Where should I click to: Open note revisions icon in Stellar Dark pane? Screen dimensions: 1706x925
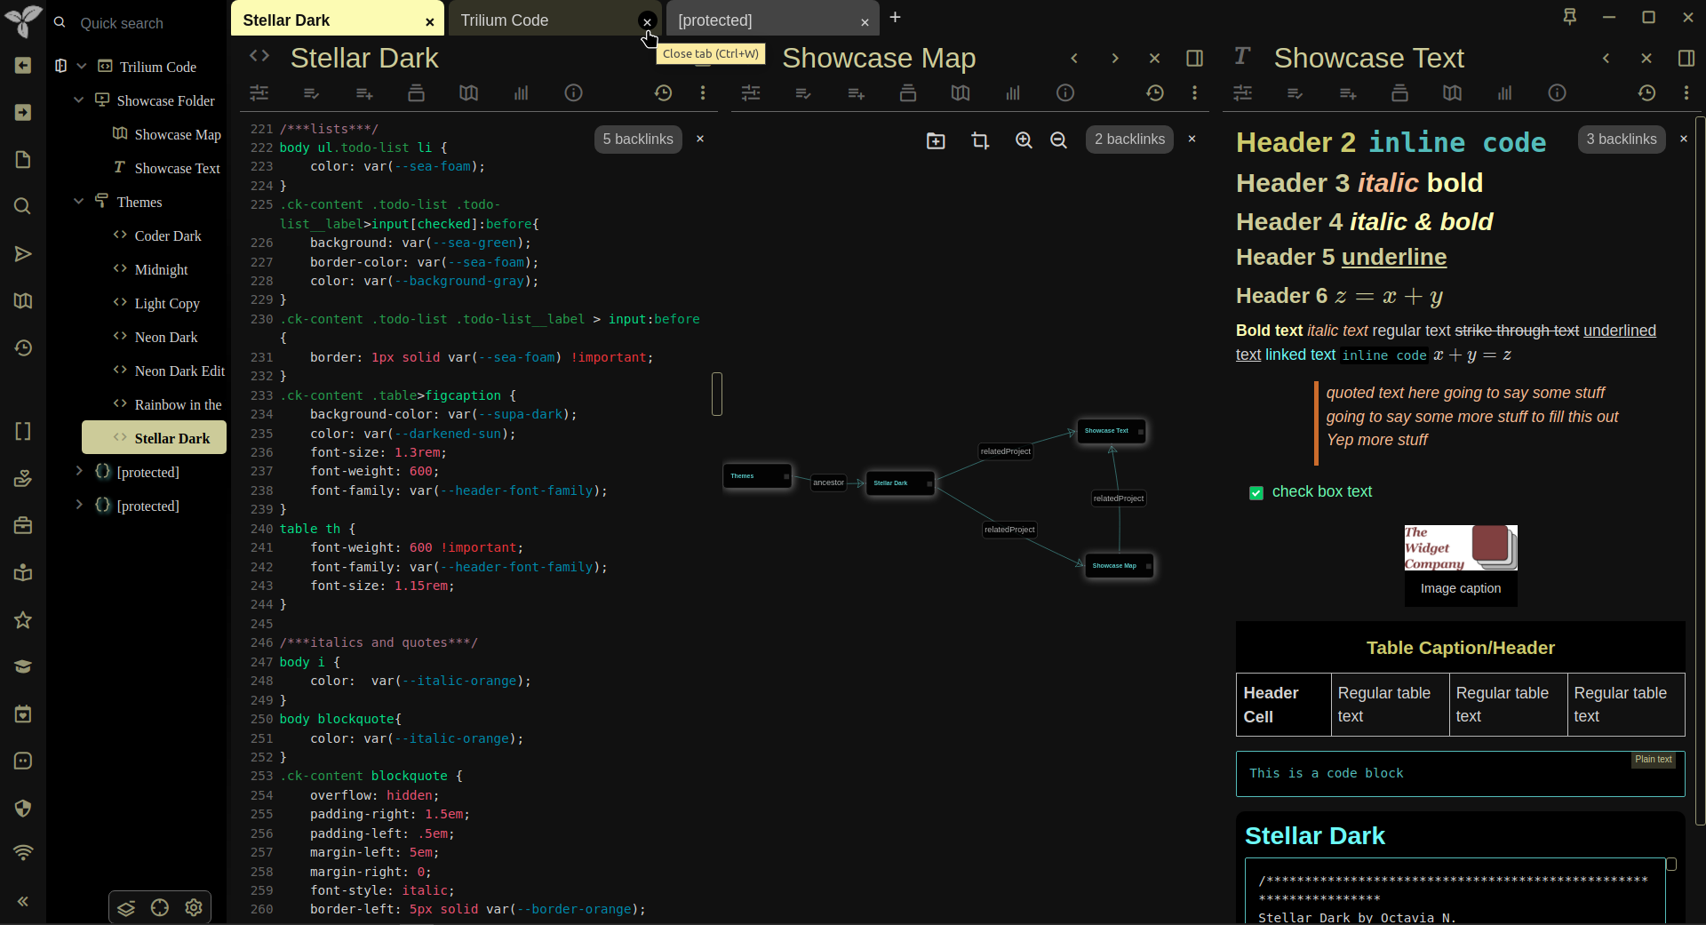(663, 92)
